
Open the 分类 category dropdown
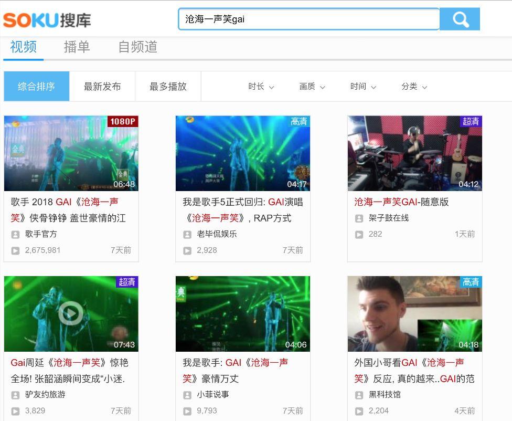click(x=414, y=87)
